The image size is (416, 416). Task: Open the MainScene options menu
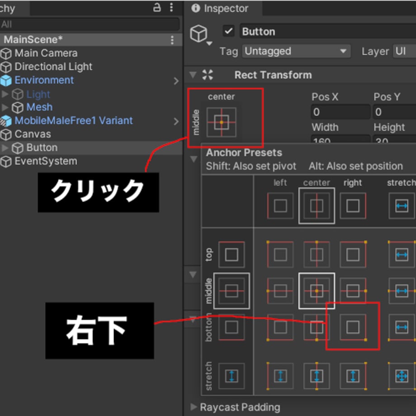pos(172,40)
